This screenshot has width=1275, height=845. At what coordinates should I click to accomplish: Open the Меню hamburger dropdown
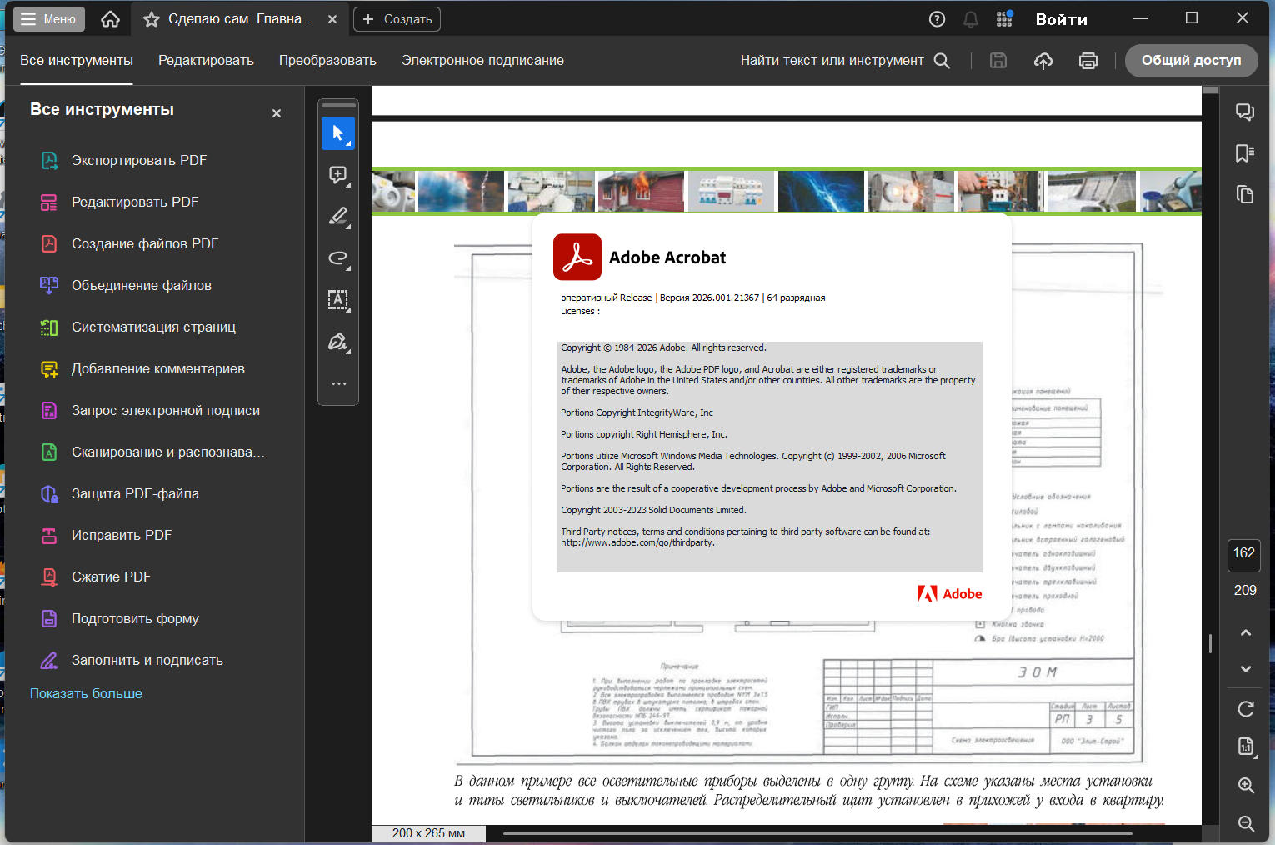pos(49,19)
